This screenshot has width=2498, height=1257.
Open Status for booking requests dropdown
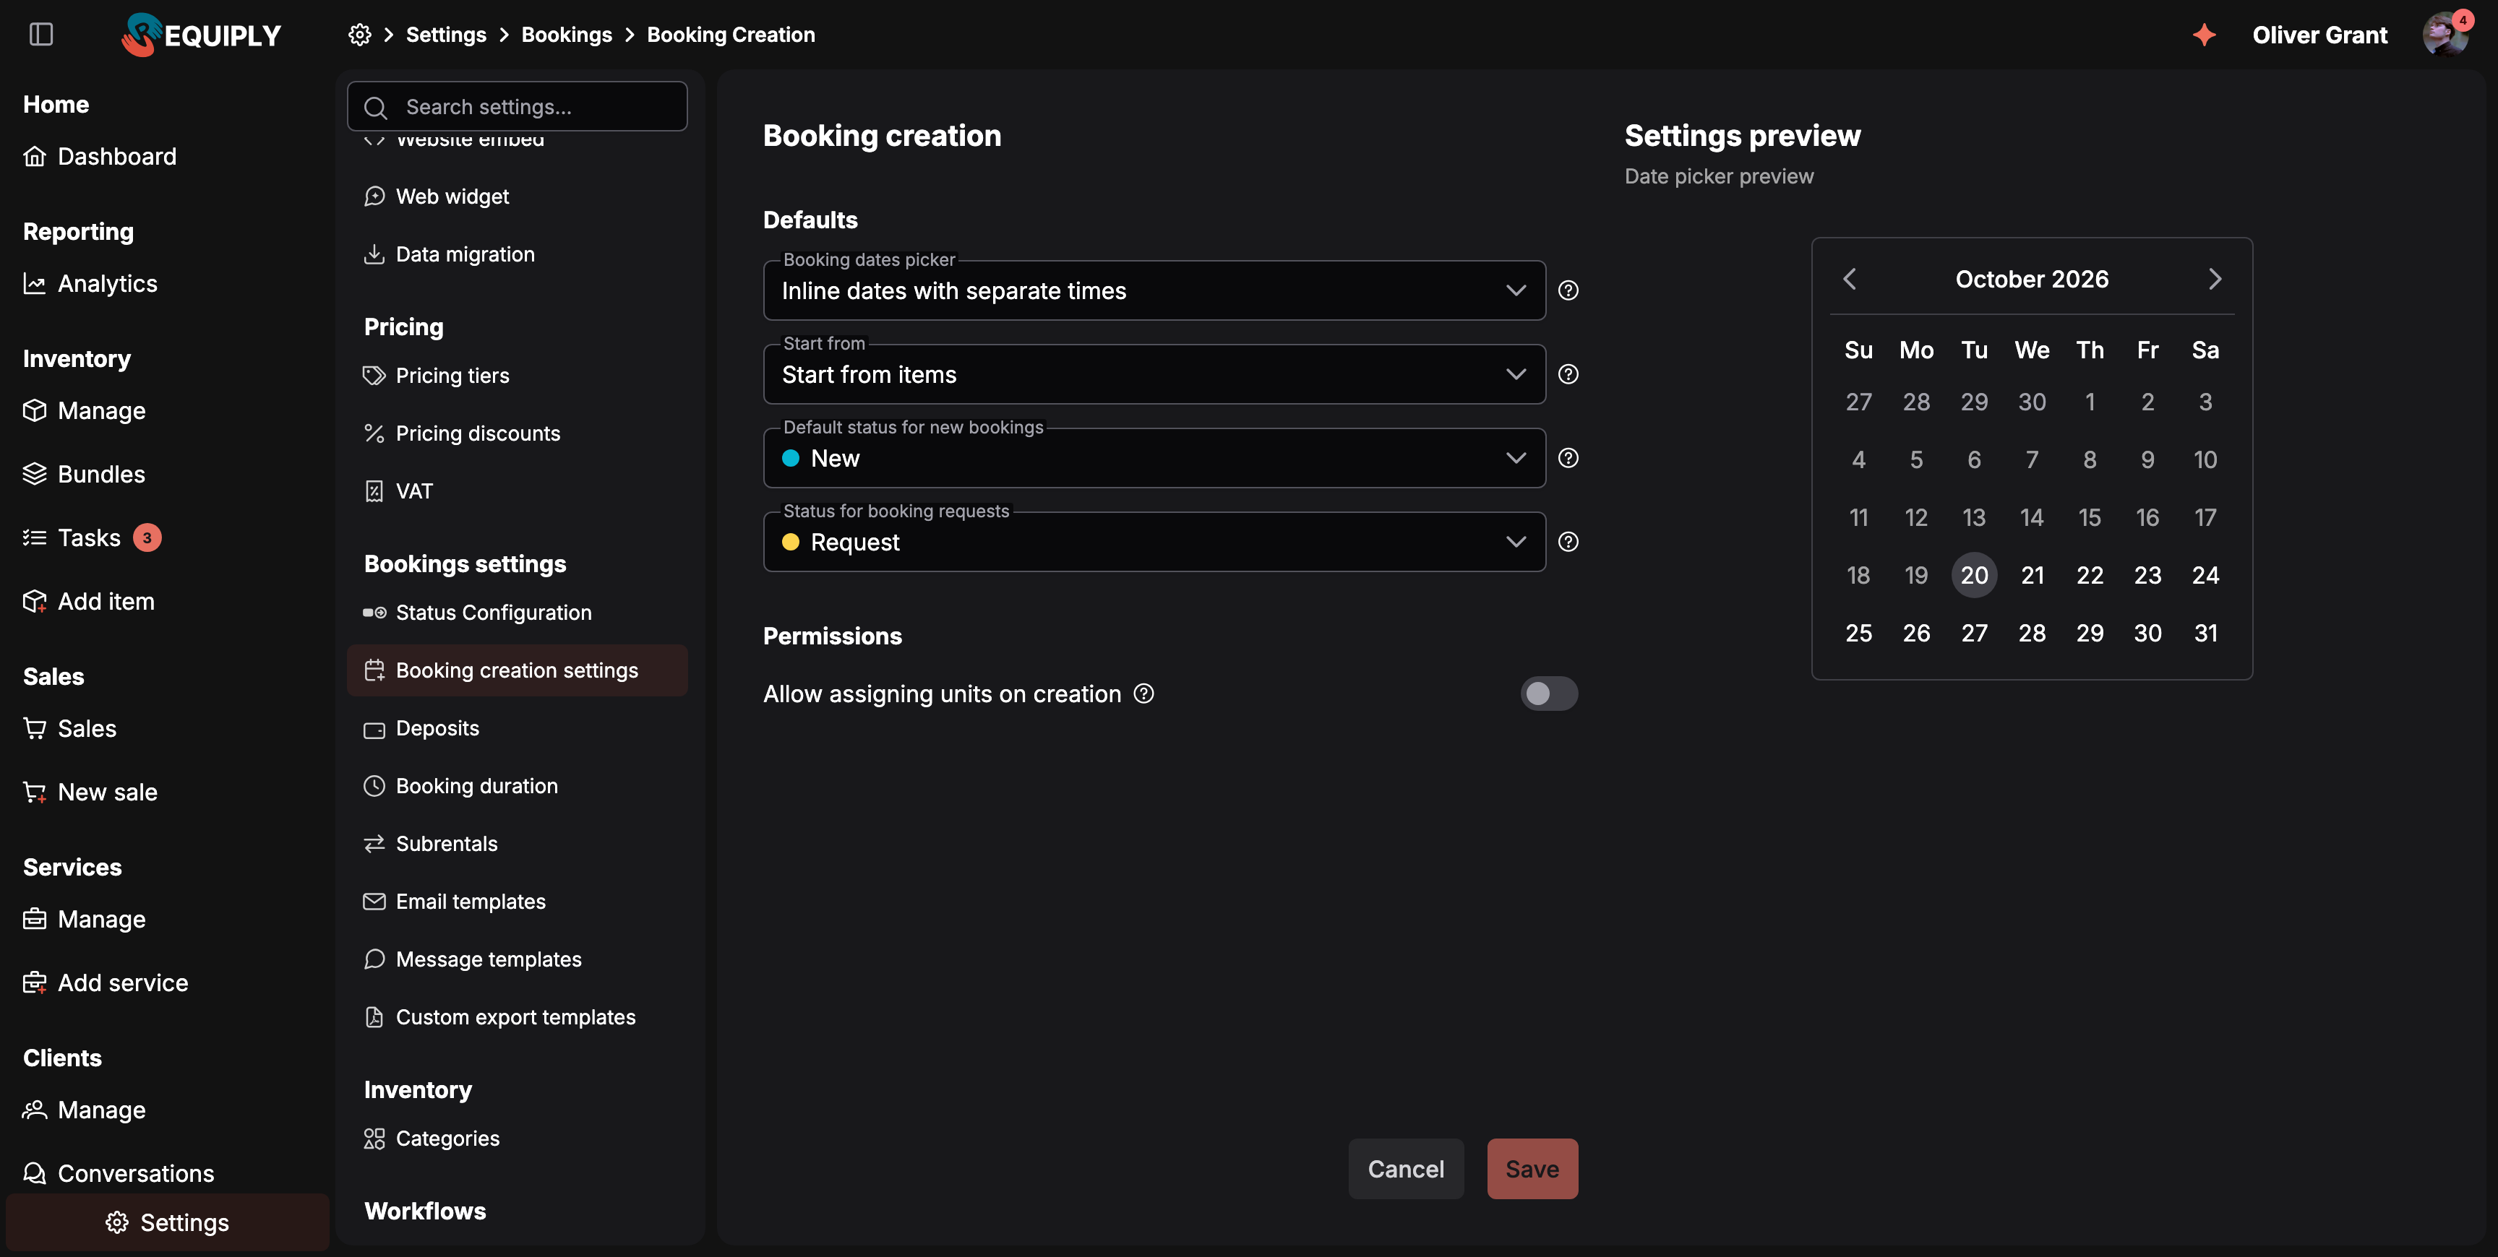click(1154, 542)
